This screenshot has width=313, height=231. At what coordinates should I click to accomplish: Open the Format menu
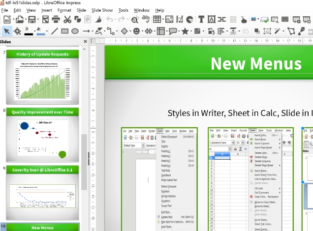click(x=64, y=10)
